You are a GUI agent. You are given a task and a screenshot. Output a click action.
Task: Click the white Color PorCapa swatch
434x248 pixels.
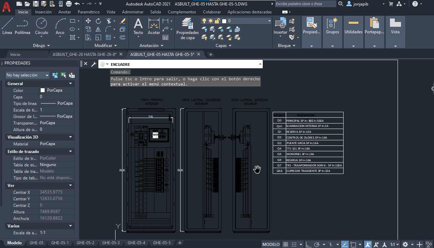(43, 91)
